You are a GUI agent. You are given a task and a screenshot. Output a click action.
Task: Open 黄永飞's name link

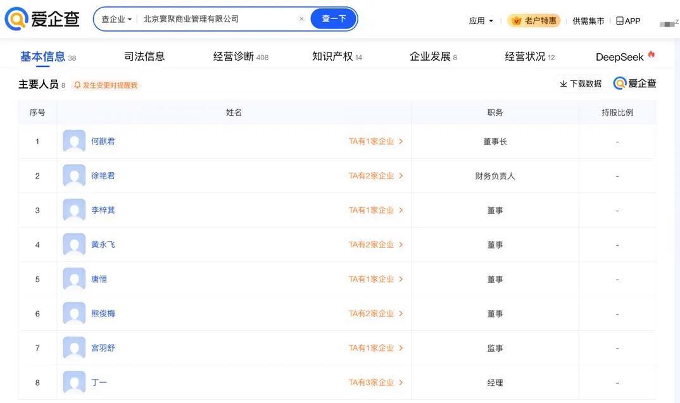point(103,245)
